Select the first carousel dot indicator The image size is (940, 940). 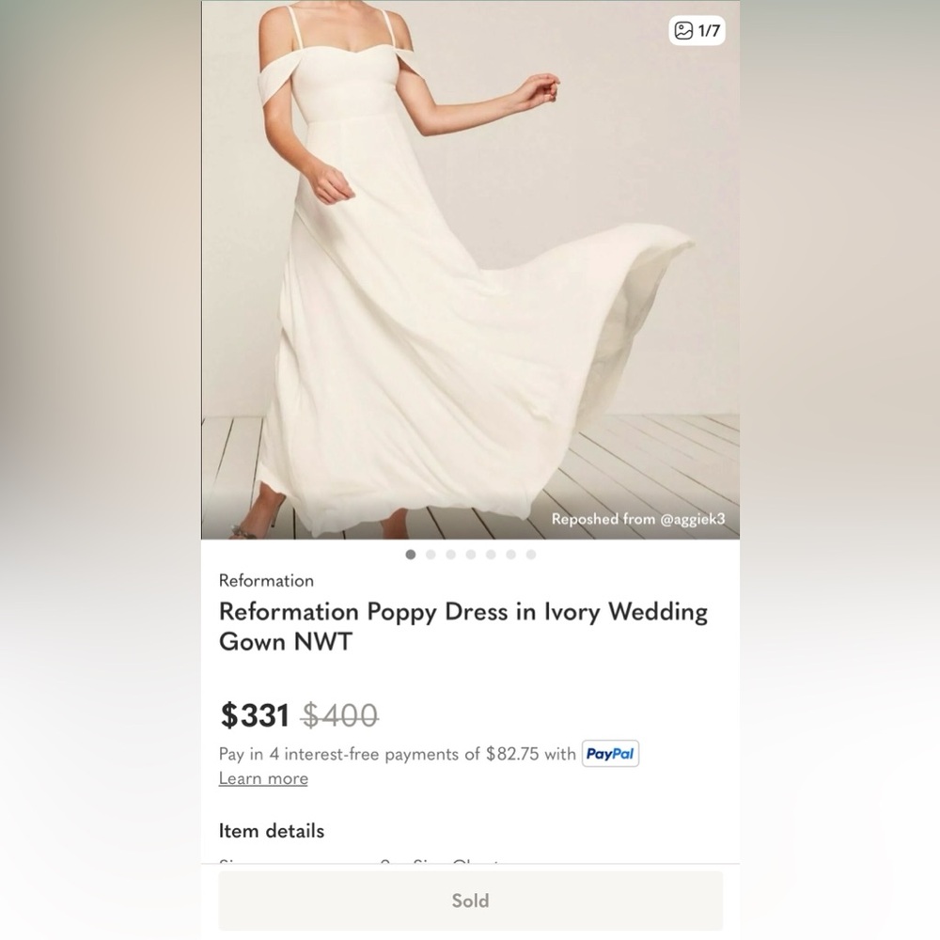pos(411,555)
